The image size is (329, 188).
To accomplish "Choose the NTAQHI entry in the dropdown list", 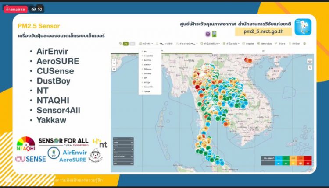I will point(147,82).
